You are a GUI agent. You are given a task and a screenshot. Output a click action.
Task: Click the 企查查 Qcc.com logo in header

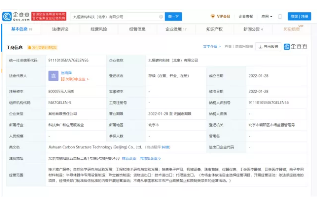[16, 16]
